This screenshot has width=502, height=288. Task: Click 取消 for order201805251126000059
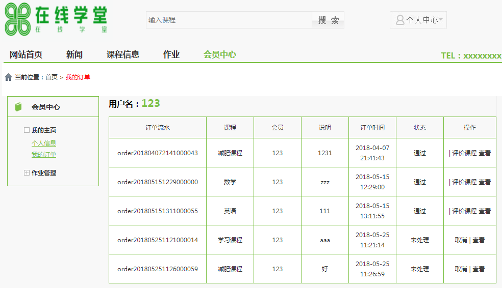(461, 269)
